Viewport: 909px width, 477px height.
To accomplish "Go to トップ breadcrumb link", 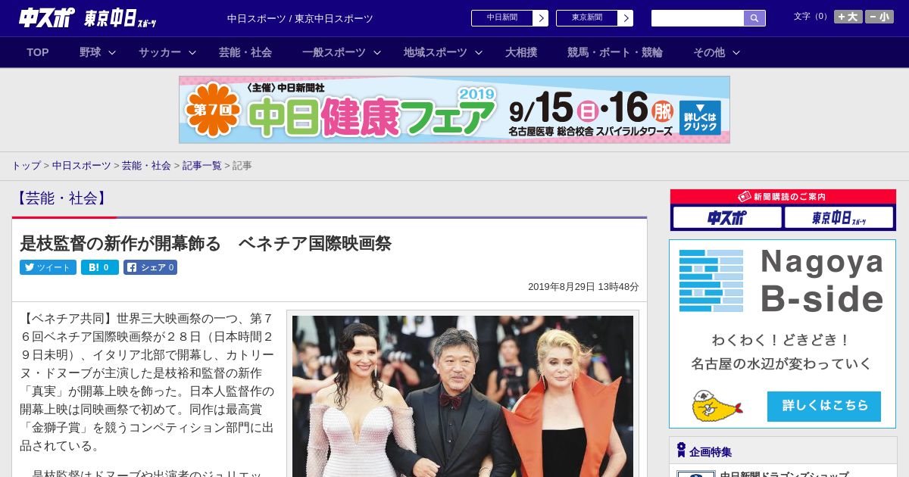I will click(26, 165).
